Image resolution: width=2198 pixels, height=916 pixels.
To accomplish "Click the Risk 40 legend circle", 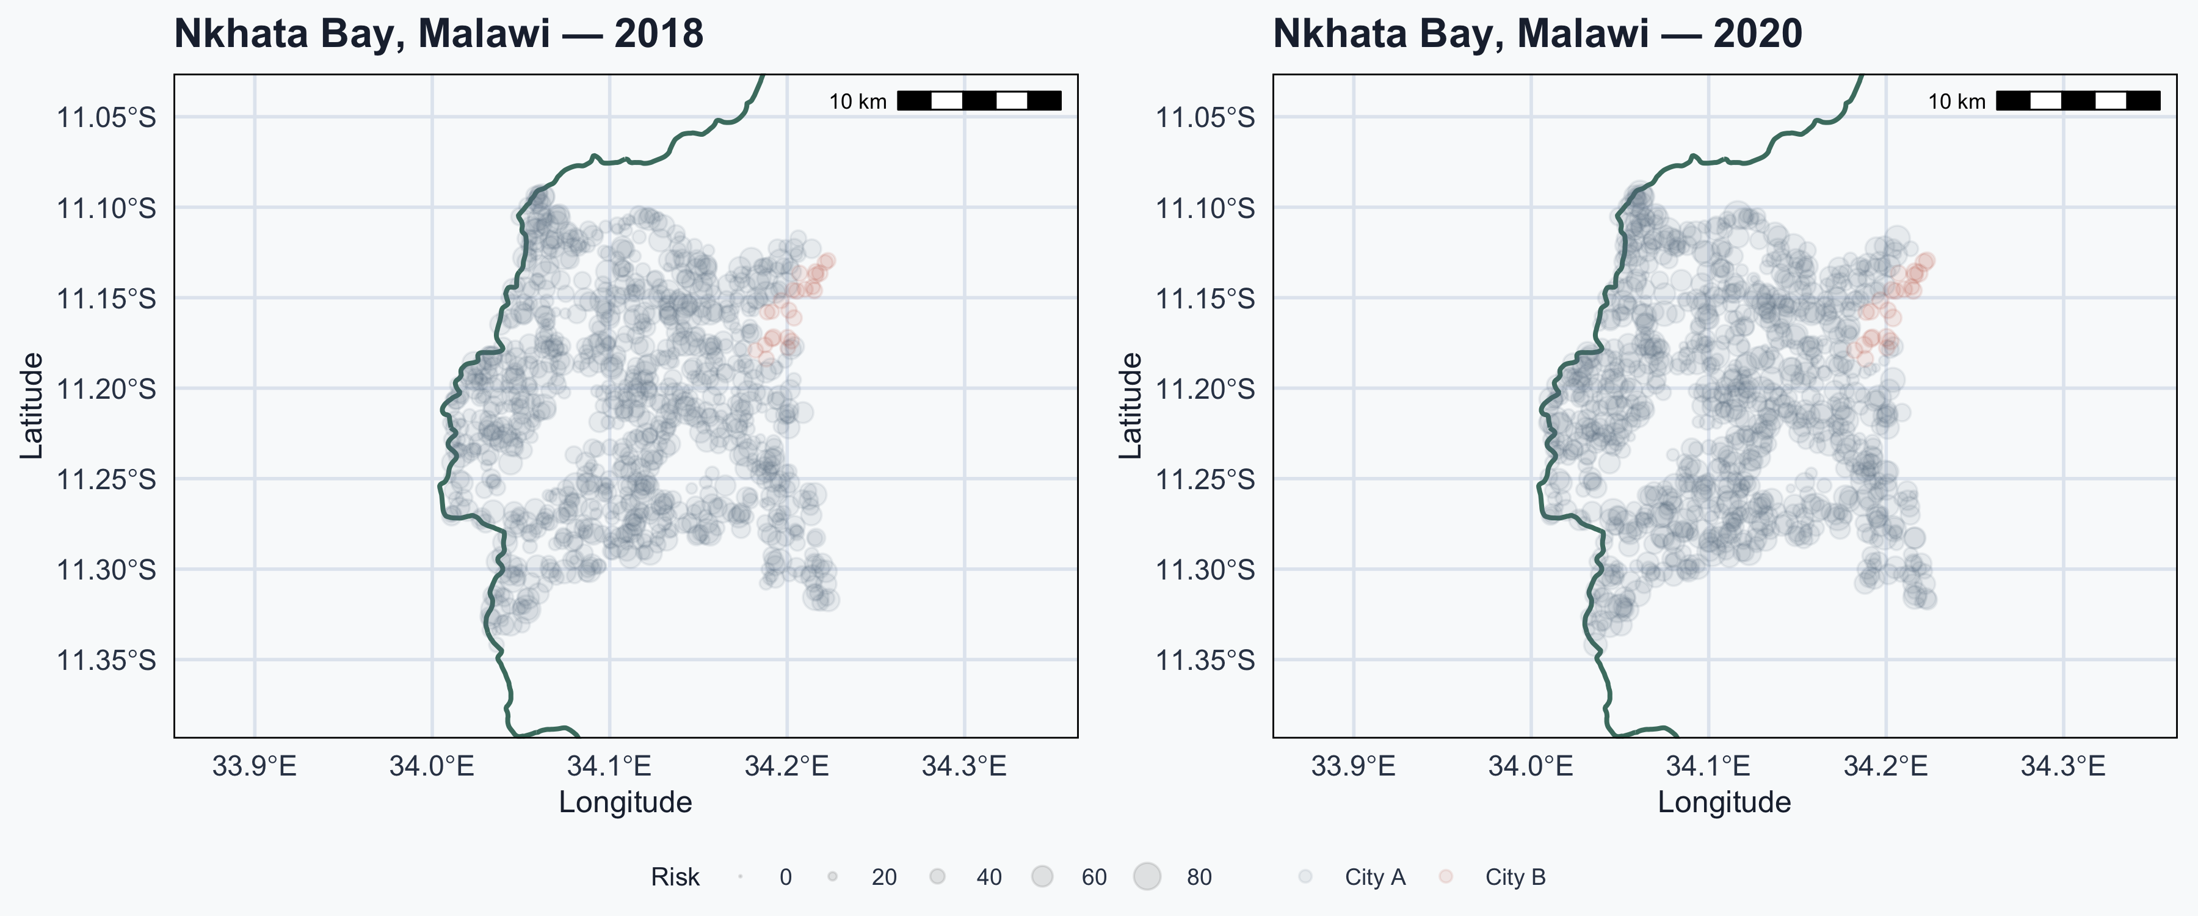I will (938, 877).
